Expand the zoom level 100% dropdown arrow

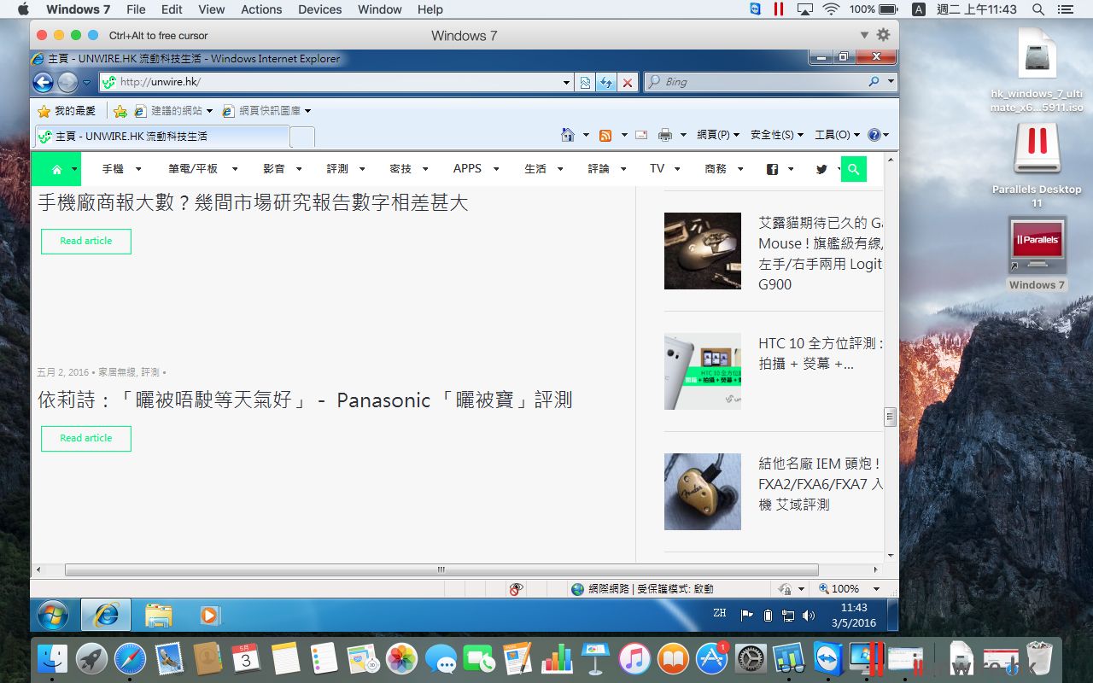pyautogui.click(x=876, y=589)
